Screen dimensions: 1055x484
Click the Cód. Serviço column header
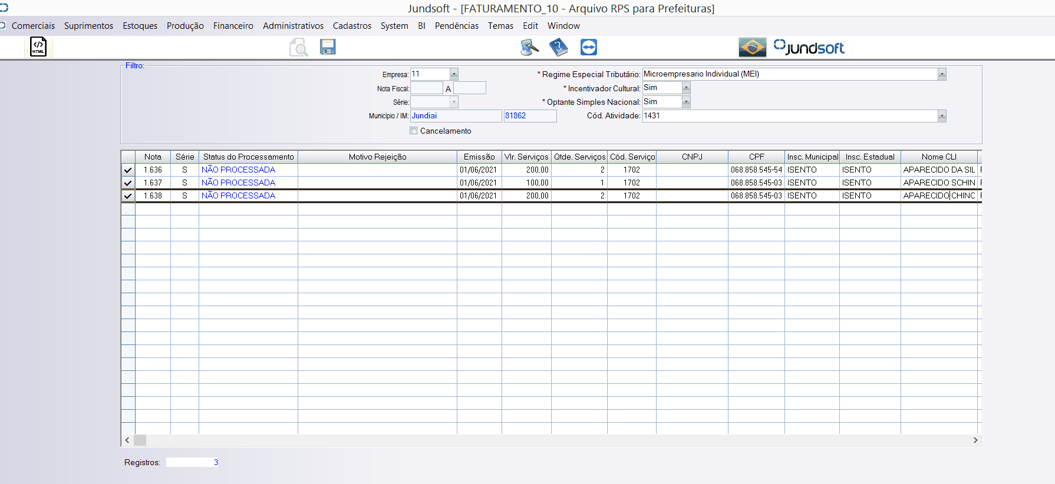pos(632,157)
